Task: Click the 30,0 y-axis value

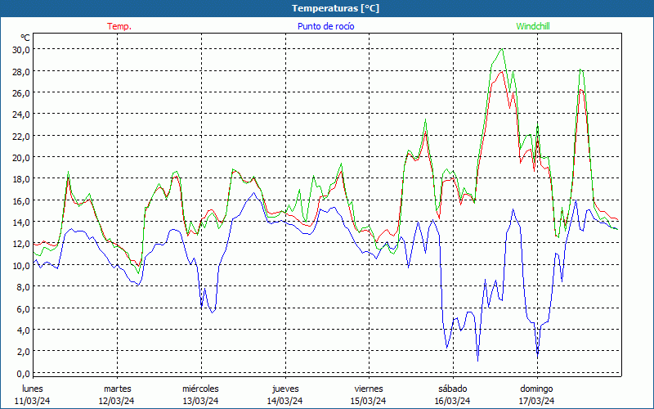Action: pyautogui.click(x=21, y=50)
